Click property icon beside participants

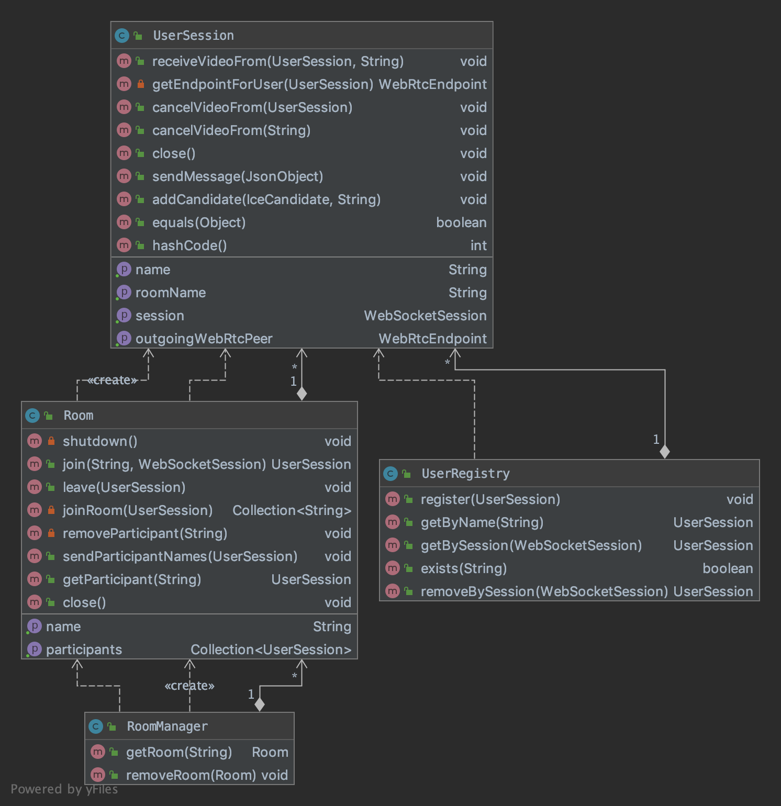tap(35, 650)
